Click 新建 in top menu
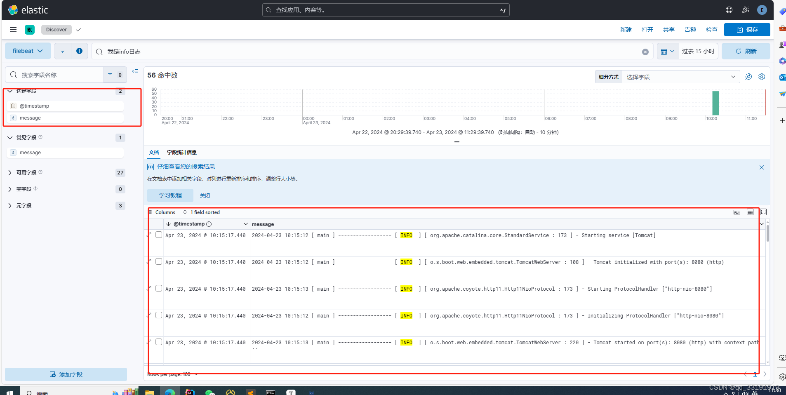786x395 pixels. [x=626, y=30]
